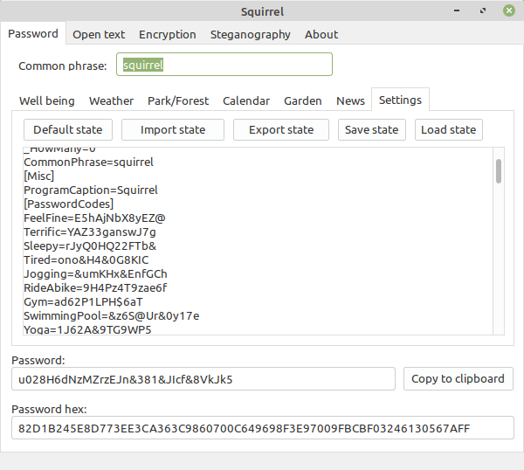The width and height of the screenshot is (524, 470).
Task: Select the Settings sub-tab
Action: (x=400, y=100)
